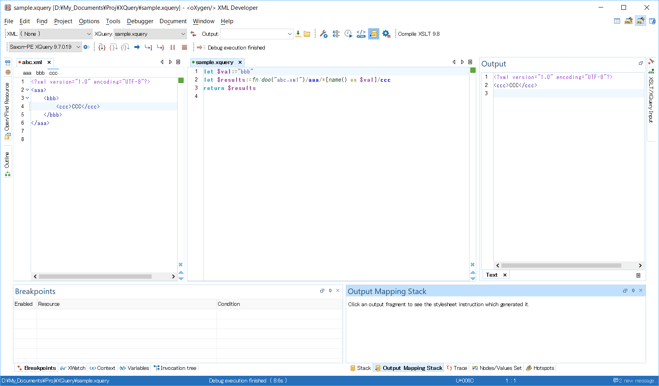Open the XML source dropdown showing None
The width and height of the screenshot is (659, 386).
click(55, 34)
